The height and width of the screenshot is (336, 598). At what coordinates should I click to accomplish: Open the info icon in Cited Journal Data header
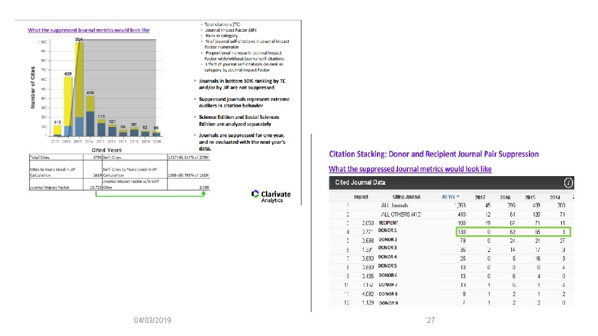click(x=568, y=183)
